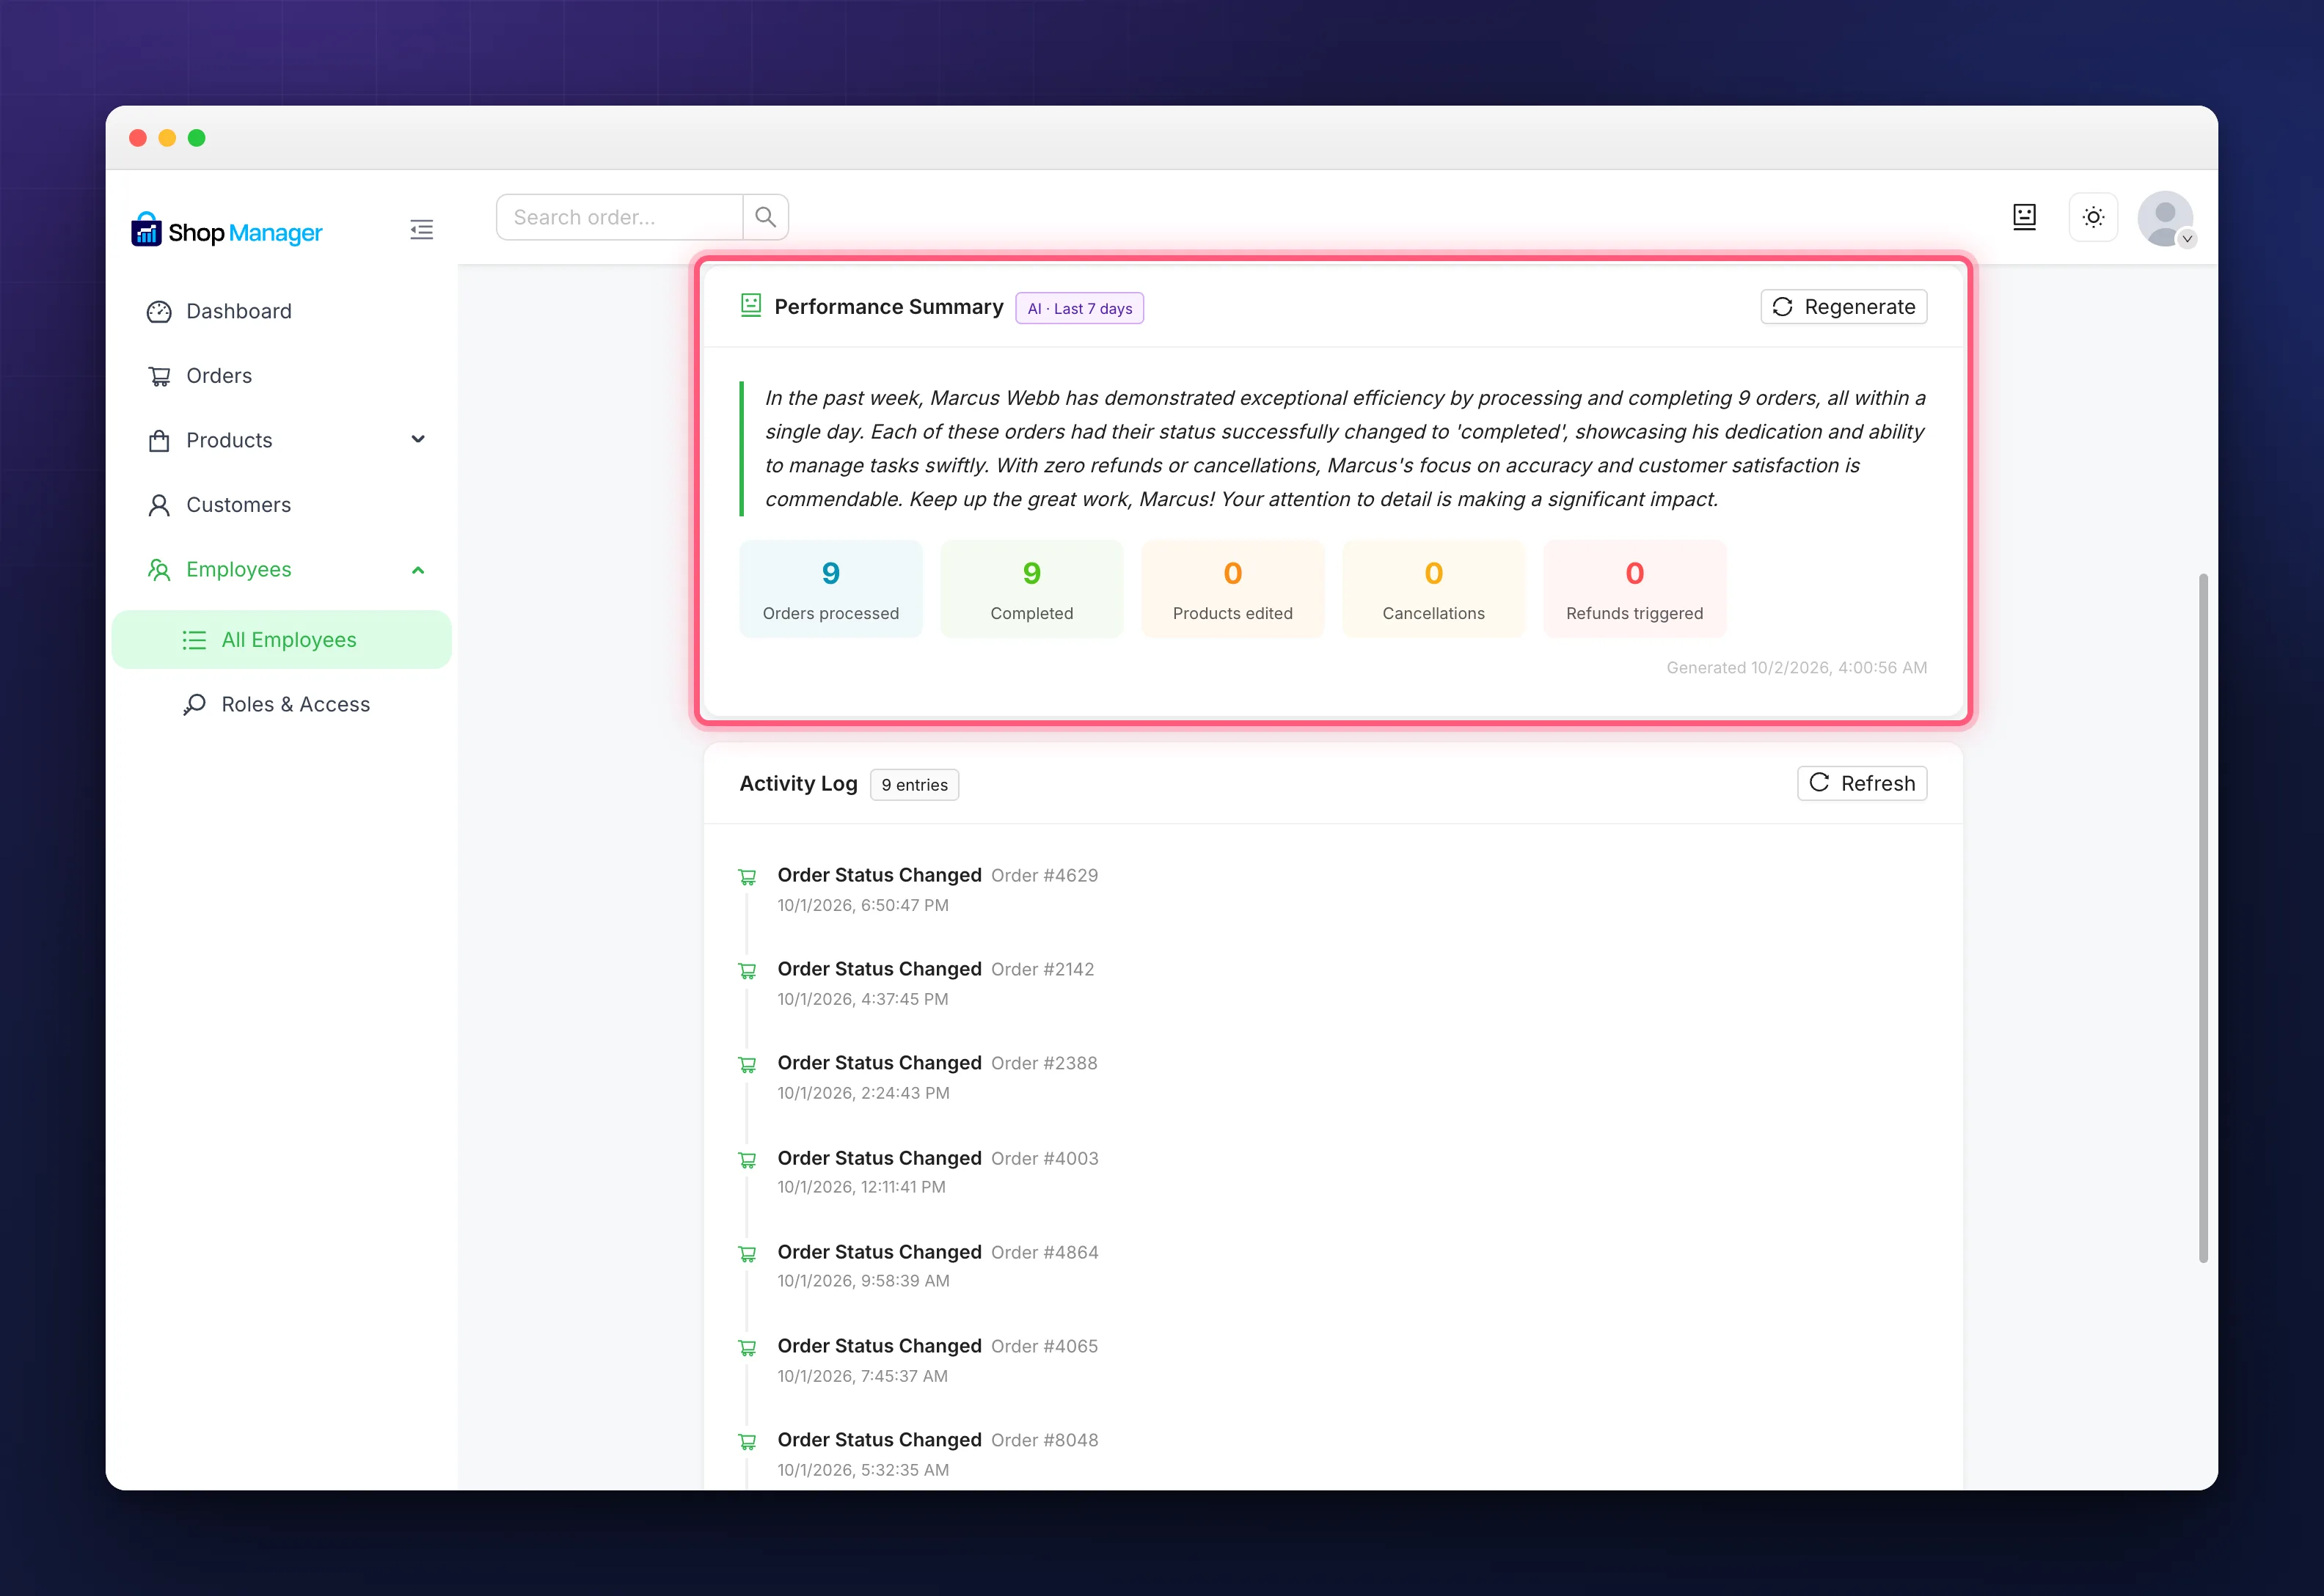The height and width of the screenshot is (1596, 2324).
Task: Click the Activity Log heading
Action: (798, 783)
